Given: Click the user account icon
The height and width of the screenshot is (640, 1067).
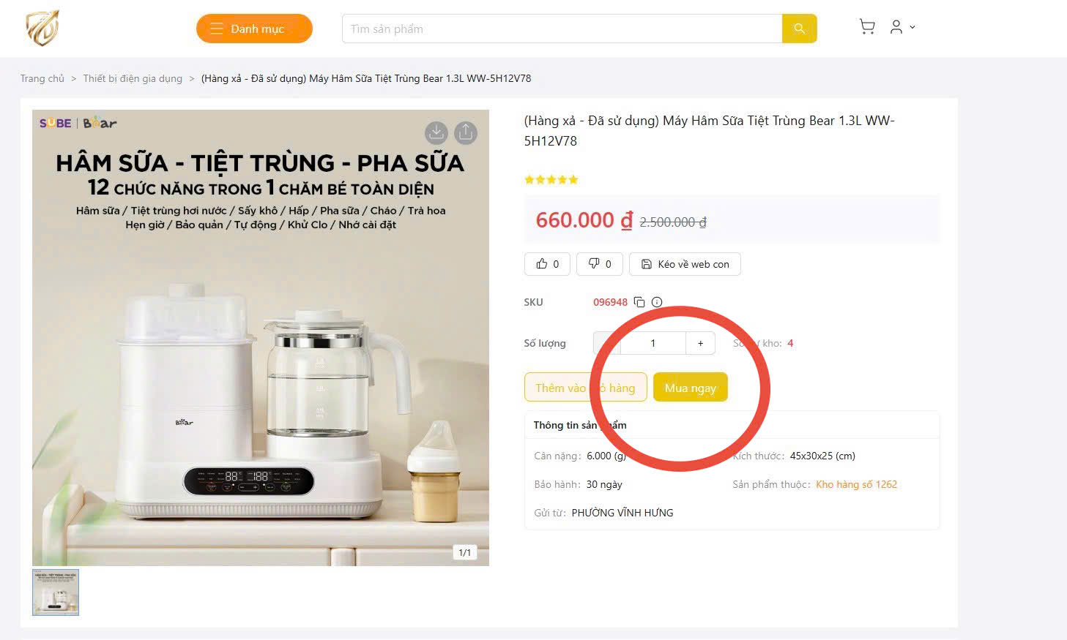Looking at the screenshot, I should pos(896,28).
